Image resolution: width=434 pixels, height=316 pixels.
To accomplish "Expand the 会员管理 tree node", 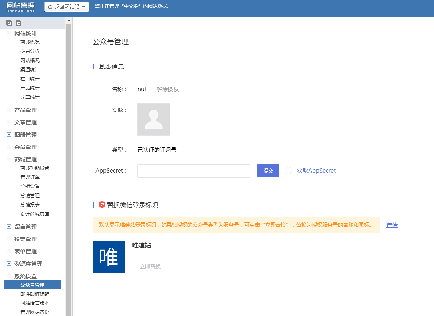I will point(9,147).
